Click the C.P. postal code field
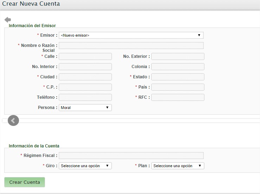The height and width of the screenshot is (194, 260). [85, 87]
